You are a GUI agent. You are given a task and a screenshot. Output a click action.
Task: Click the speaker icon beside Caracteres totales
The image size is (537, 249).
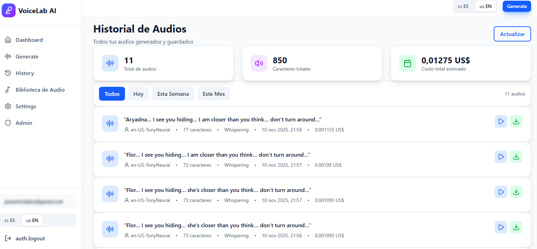(x=259, y=63)
